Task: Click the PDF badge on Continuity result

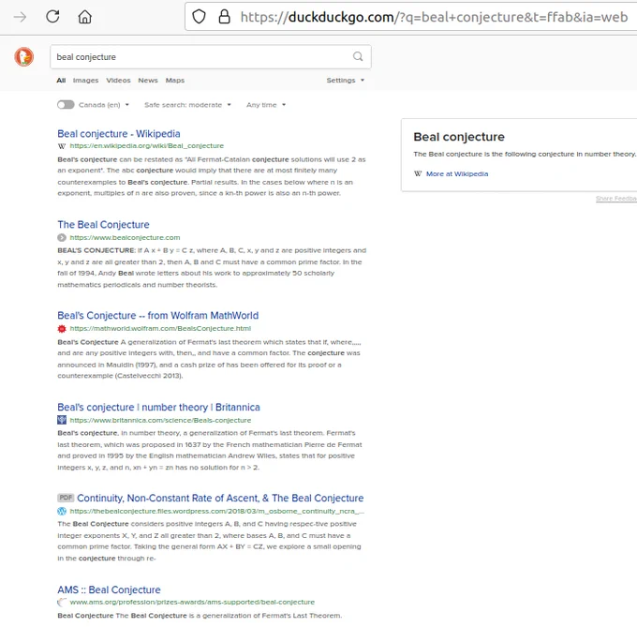Action: click(x=66, y=498)
